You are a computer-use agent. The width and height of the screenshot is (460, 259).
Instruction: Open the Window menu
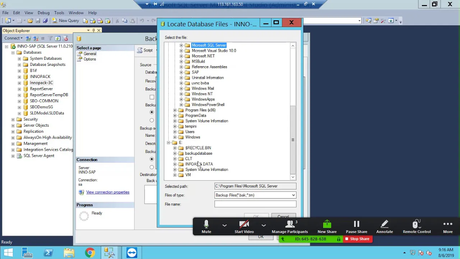pos(76,13)
